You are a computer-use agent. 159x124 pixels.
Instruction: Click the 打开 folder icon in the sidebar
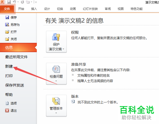(x=7, y=32)
